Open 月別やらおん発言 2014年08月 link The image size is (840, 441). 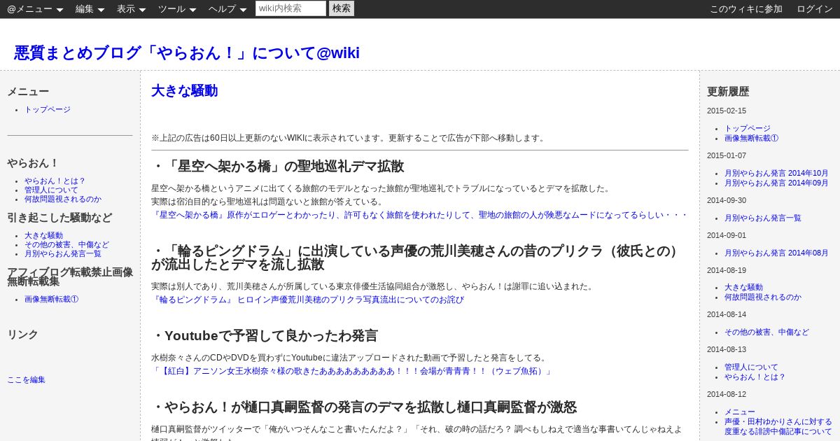coord(776,253)
